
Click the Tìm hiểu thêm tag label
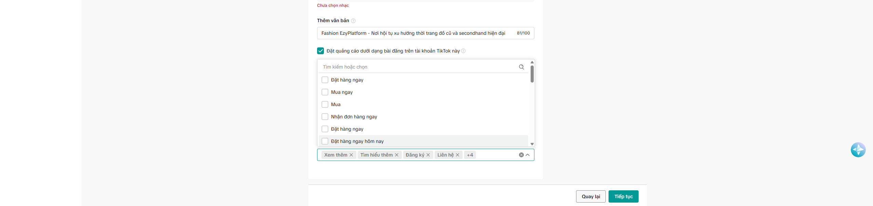click(377, 155)
